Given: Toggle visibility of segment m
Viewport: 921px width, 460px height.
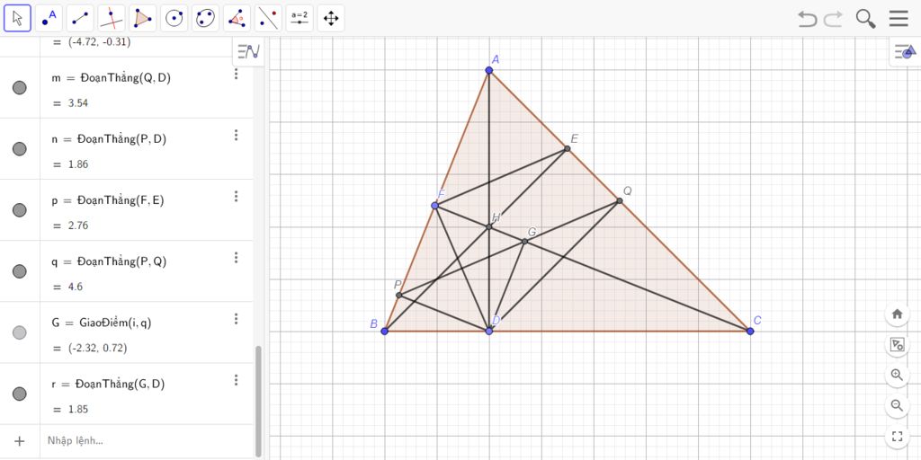Looking at the screenshot, I should click(20, 88).
